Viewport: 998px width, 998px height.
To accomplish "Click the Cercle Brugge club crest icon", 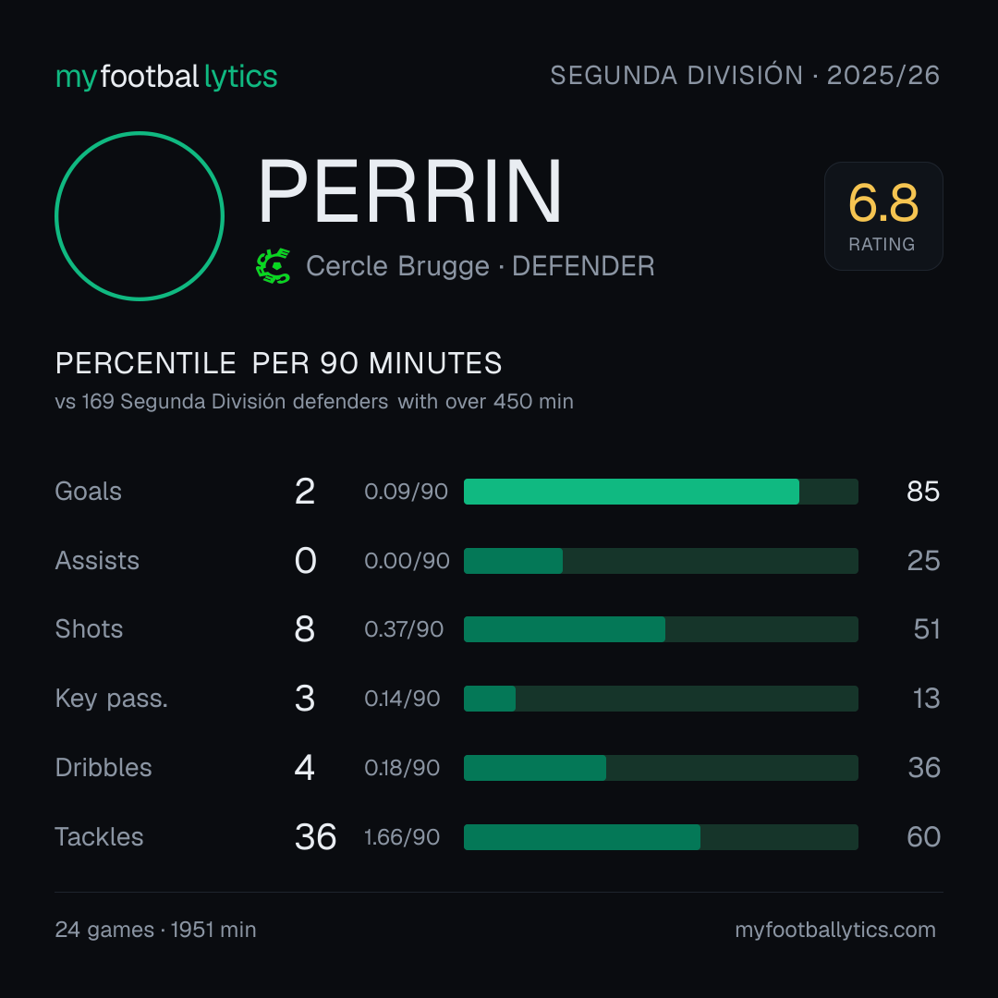I will point(273,266).
